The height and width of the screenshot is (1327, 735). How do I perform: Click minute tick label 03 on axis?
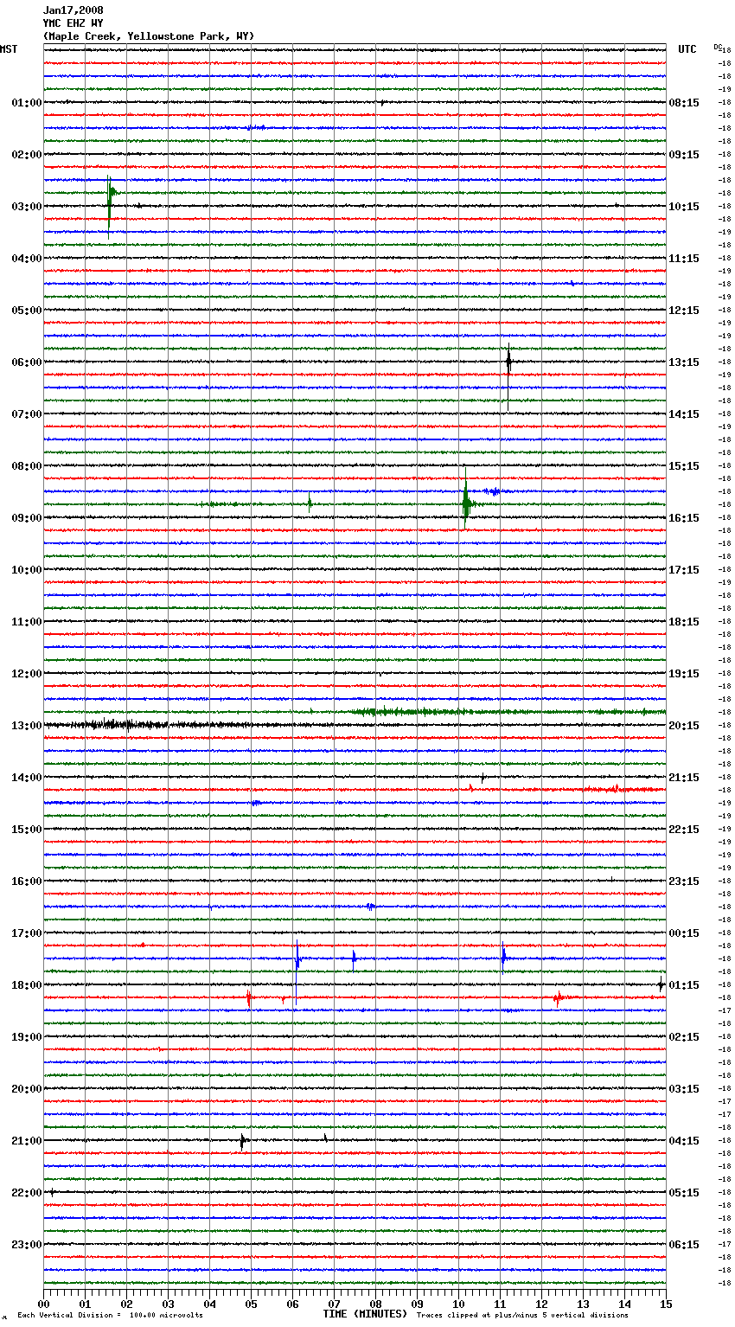click(x=168, y=1304)
